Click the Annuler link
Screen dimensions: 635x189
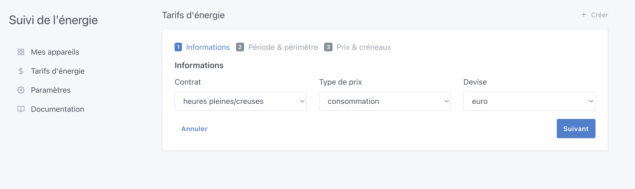click(x=194, y=129)
